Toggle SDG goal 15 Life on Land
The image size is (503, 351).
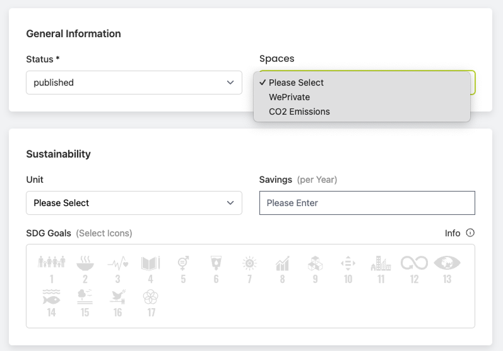pos(85,302)
